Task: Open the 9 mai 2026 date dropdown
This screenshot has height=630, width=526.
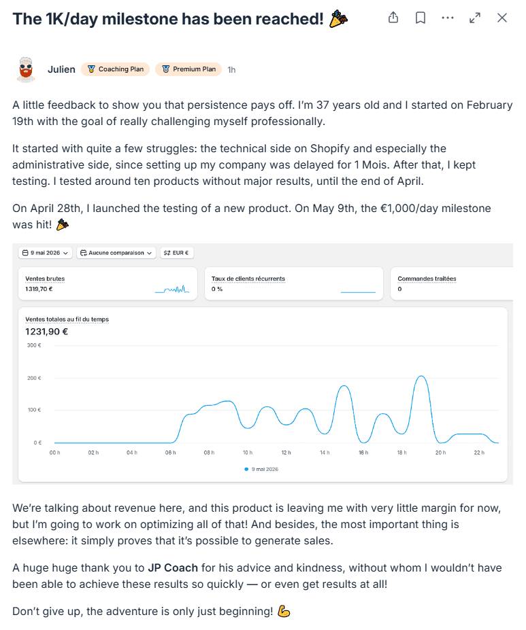Action: pos(46,253)
